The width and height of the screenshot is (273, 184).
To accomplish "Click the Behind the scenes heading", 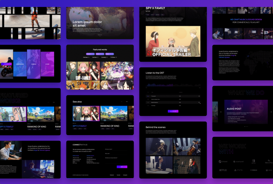I will [x=155, y=127].
